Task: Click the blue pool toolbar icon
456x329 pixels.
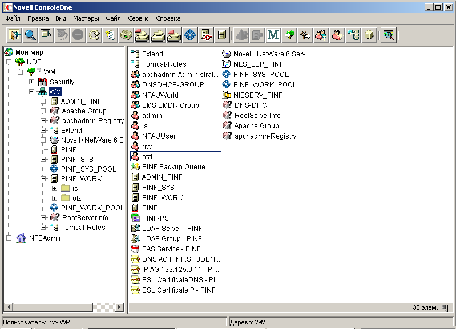Action: (190, 35)
